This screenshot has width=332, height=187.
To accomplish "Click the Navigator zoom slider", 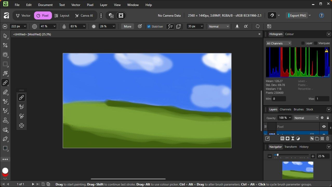I will [291, 155].
